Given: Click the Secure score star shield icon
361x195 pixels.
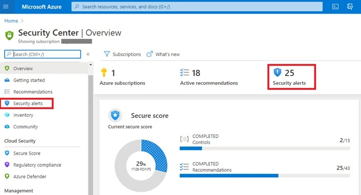Looking at the screenshot, I should [x=115, y=115].
